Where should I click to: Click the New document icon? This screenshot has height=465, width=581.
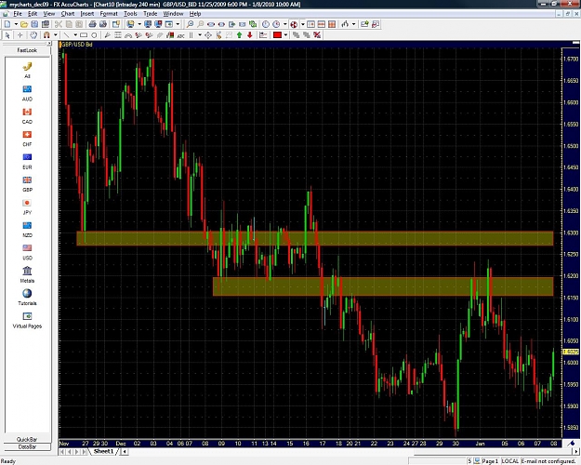pyautogui.click(x=7, y=24)
